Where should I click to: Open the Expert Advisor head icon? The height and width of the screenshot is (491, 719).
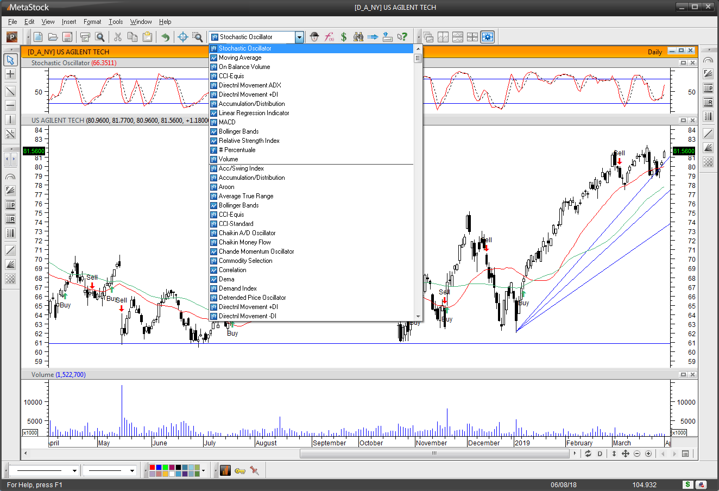click(x=314, y=37)
